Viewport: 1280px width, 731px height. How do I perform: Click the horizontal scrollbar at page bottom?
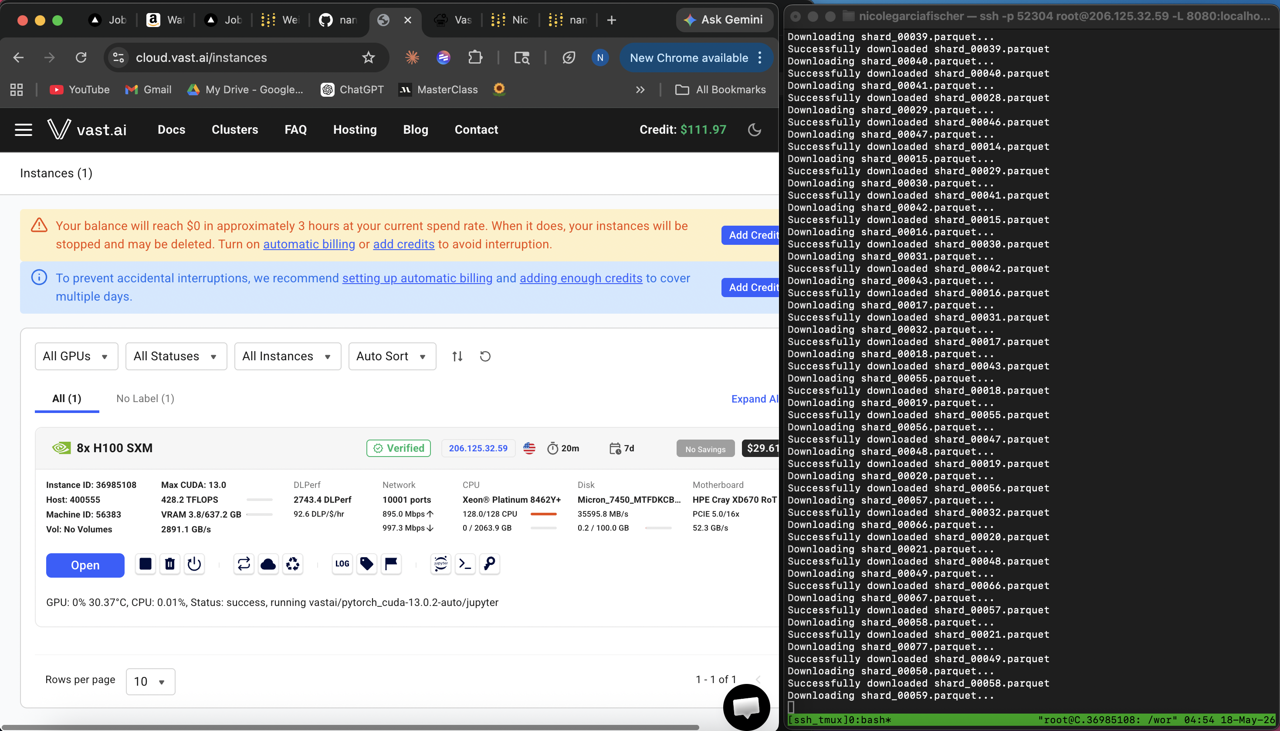[x=350, y=727]
